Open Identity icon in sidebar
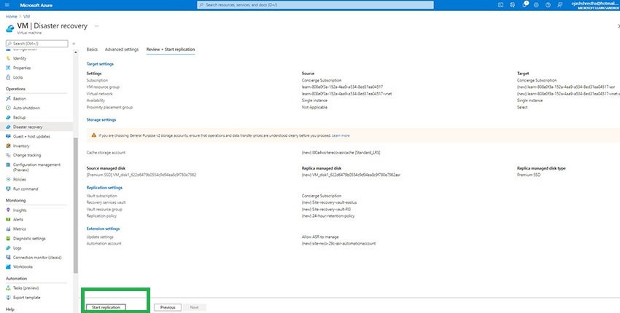The width and height of the screenshot is (620, 313). pyautogui.click(x=9, y=58)
